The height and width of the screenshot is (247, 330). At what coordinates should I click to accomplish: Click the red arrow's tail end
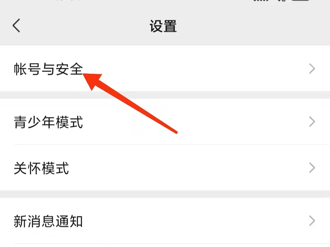coord(176,132)
